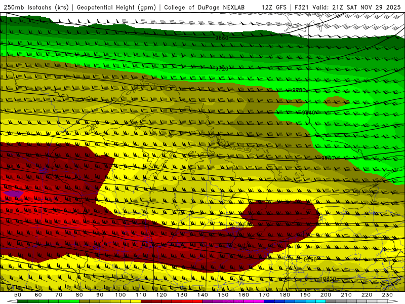Click the 140 knot colorbar label

point(203,295)
